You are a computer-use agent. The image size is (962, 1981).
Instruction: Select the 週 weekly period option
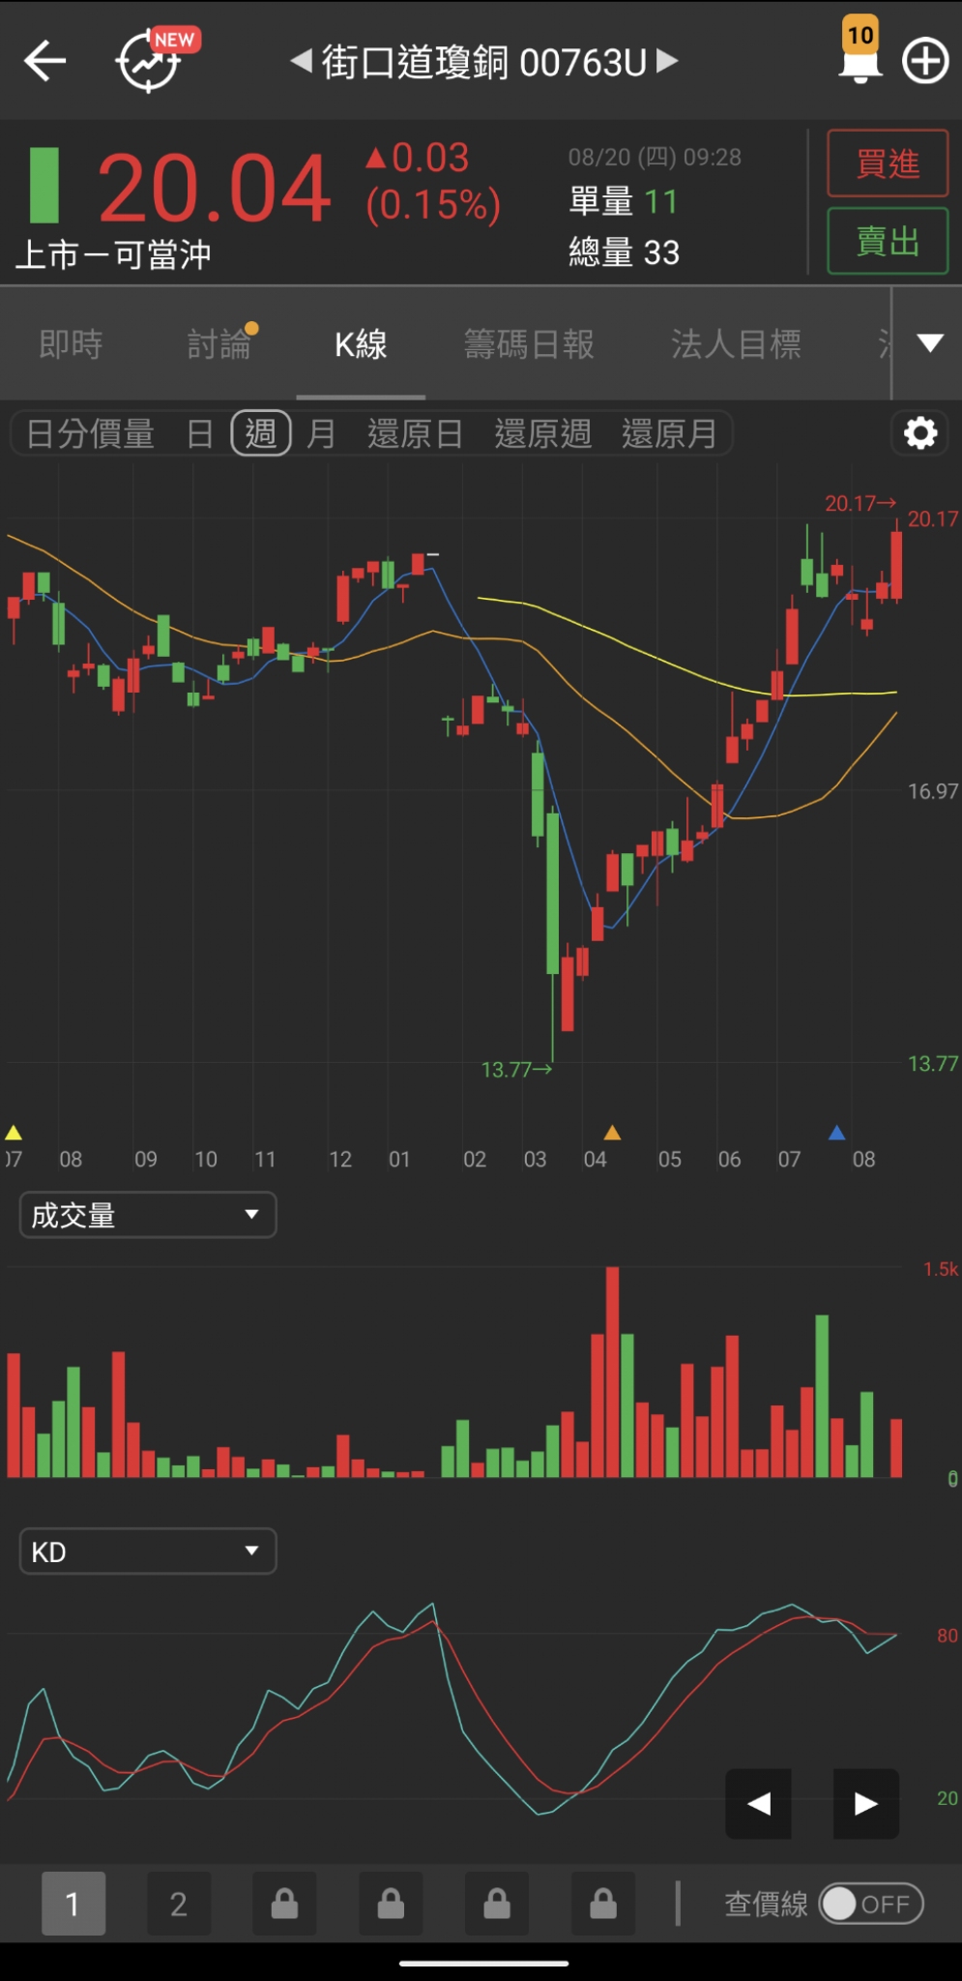tap(261, 433)
